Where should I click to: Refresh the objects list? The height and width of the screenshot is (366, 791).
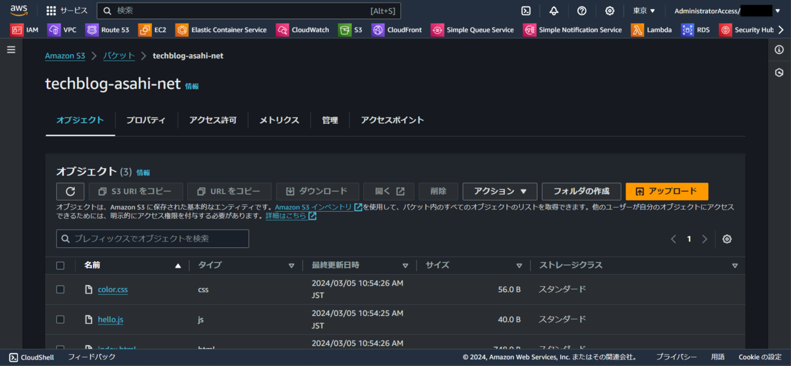[x=70, y=191]
